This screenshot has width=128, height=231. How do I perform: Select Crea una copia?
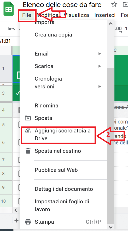[x=53, y=35]
